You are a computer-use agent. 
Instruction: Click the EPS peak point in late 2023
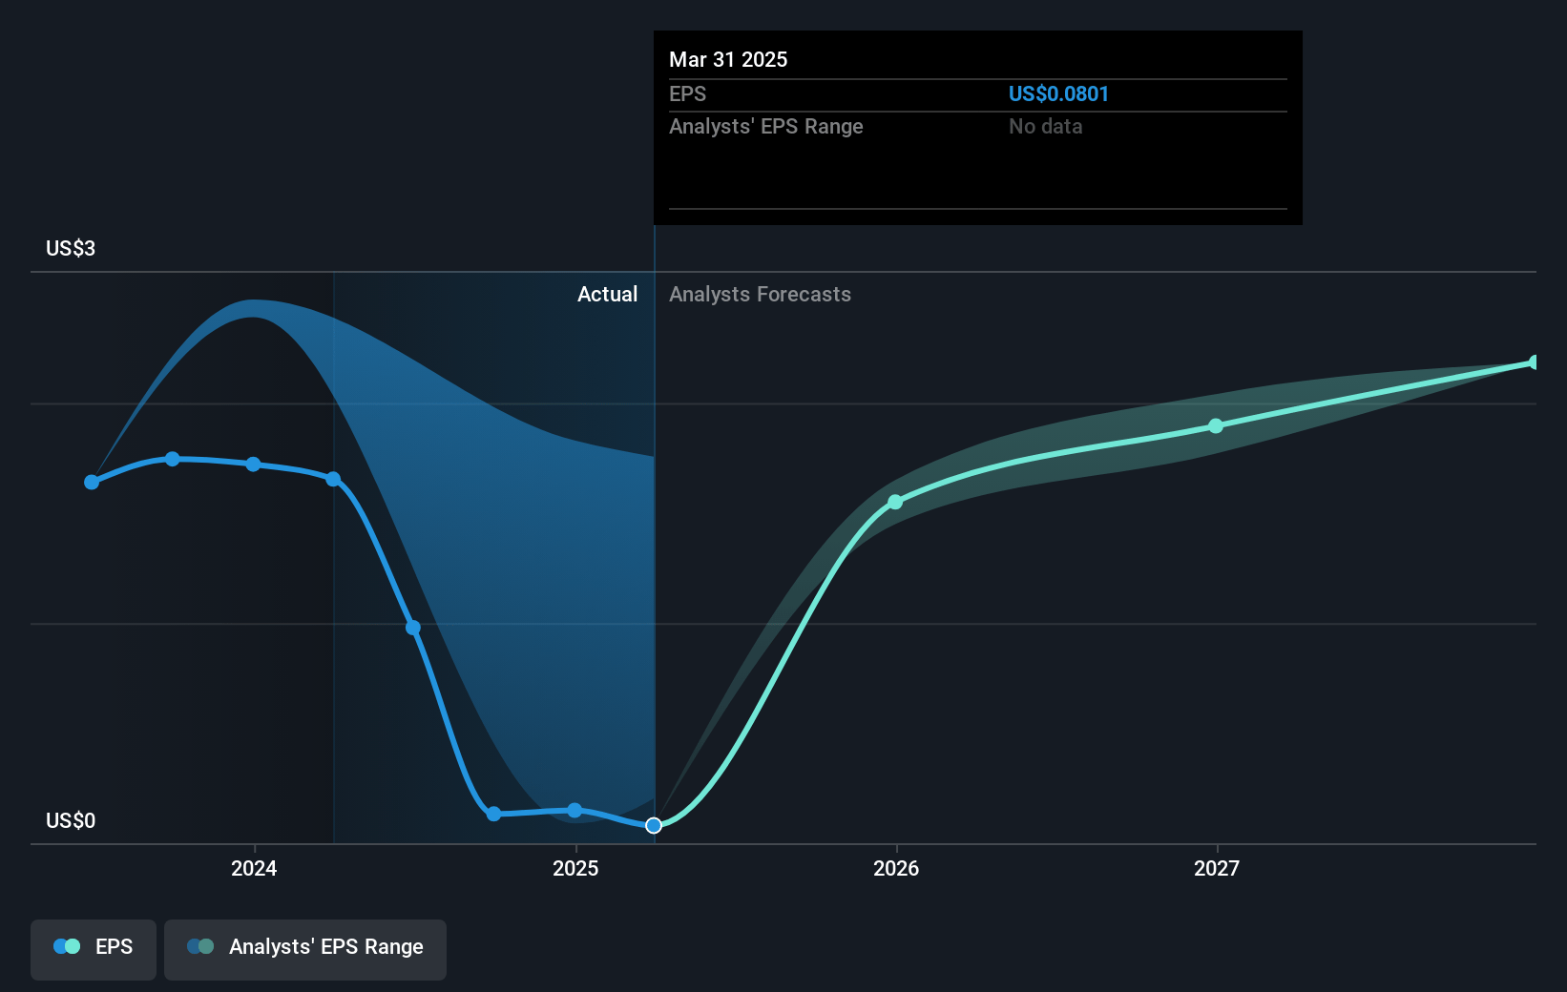pos(173,460)
